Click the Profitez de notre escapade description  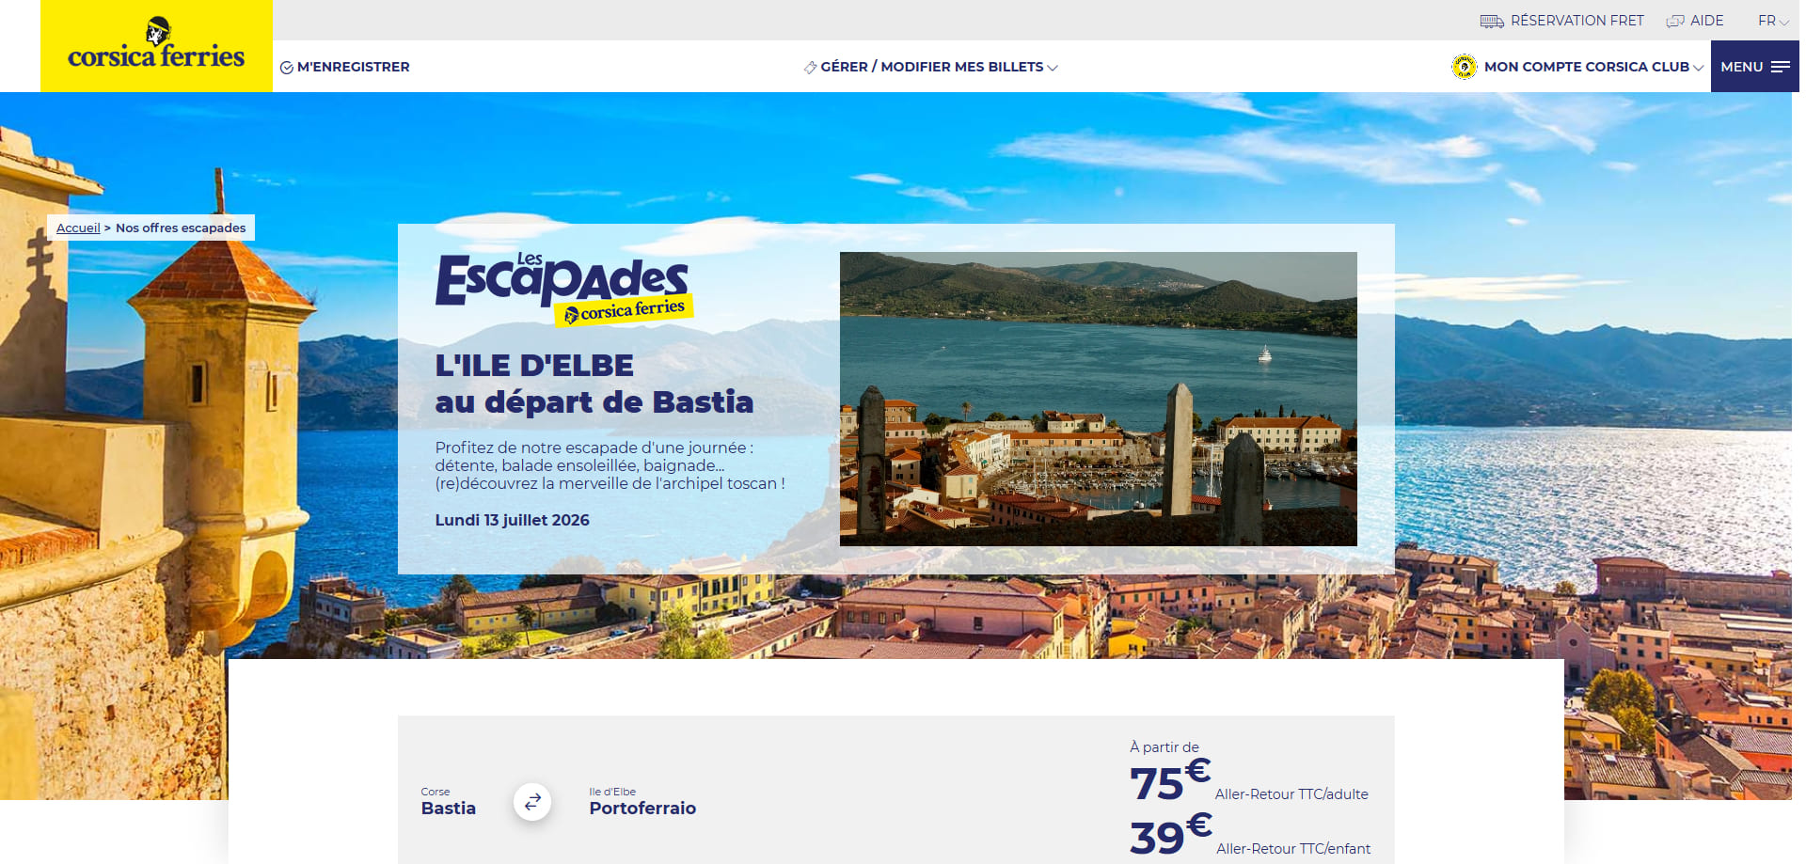pyautogui.click(x=610, y=465)
